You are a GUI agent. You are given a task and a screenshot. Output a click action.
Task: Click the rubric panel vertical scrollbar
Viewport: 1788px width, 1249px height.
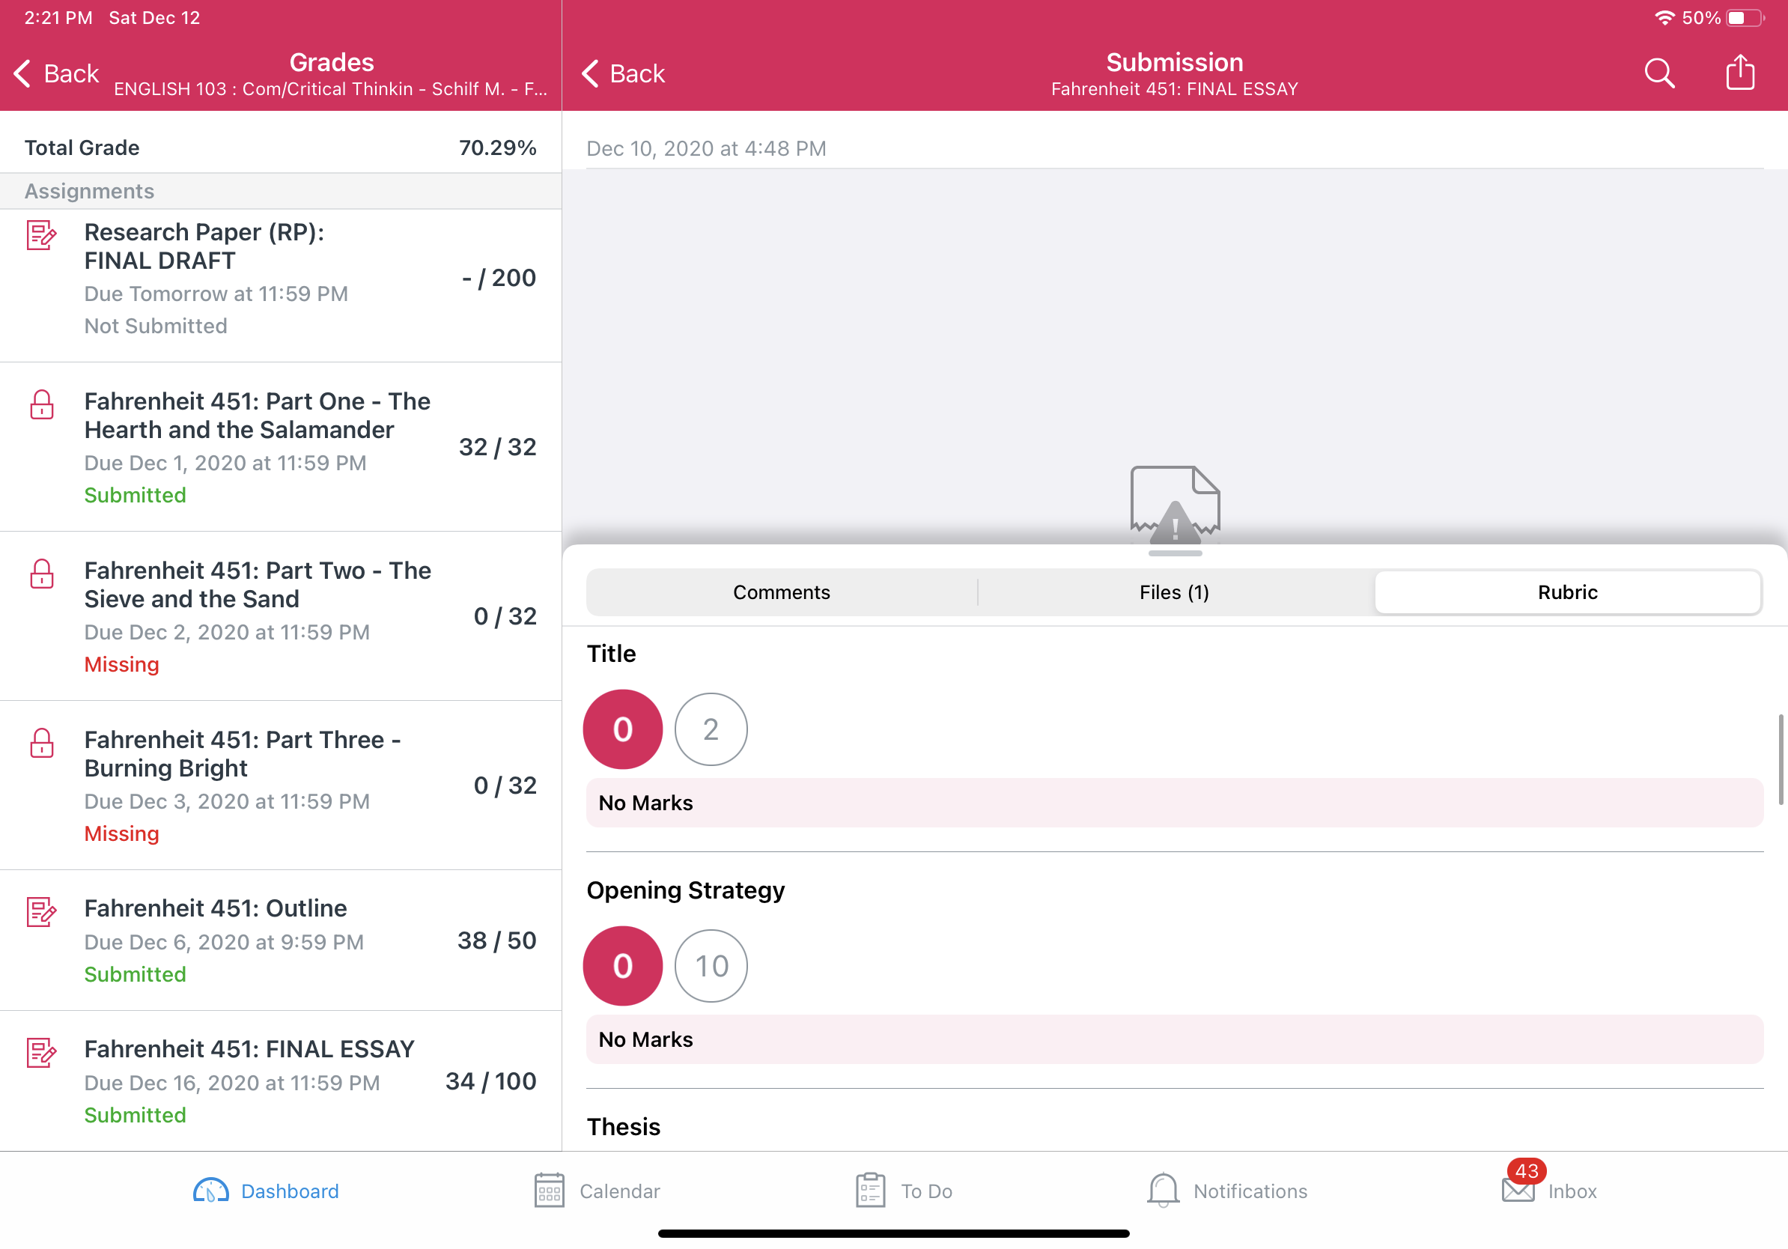1781,759
